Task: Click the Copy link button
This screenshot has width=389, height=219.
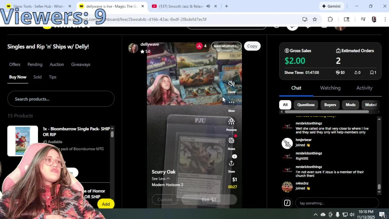Action: 252,46
